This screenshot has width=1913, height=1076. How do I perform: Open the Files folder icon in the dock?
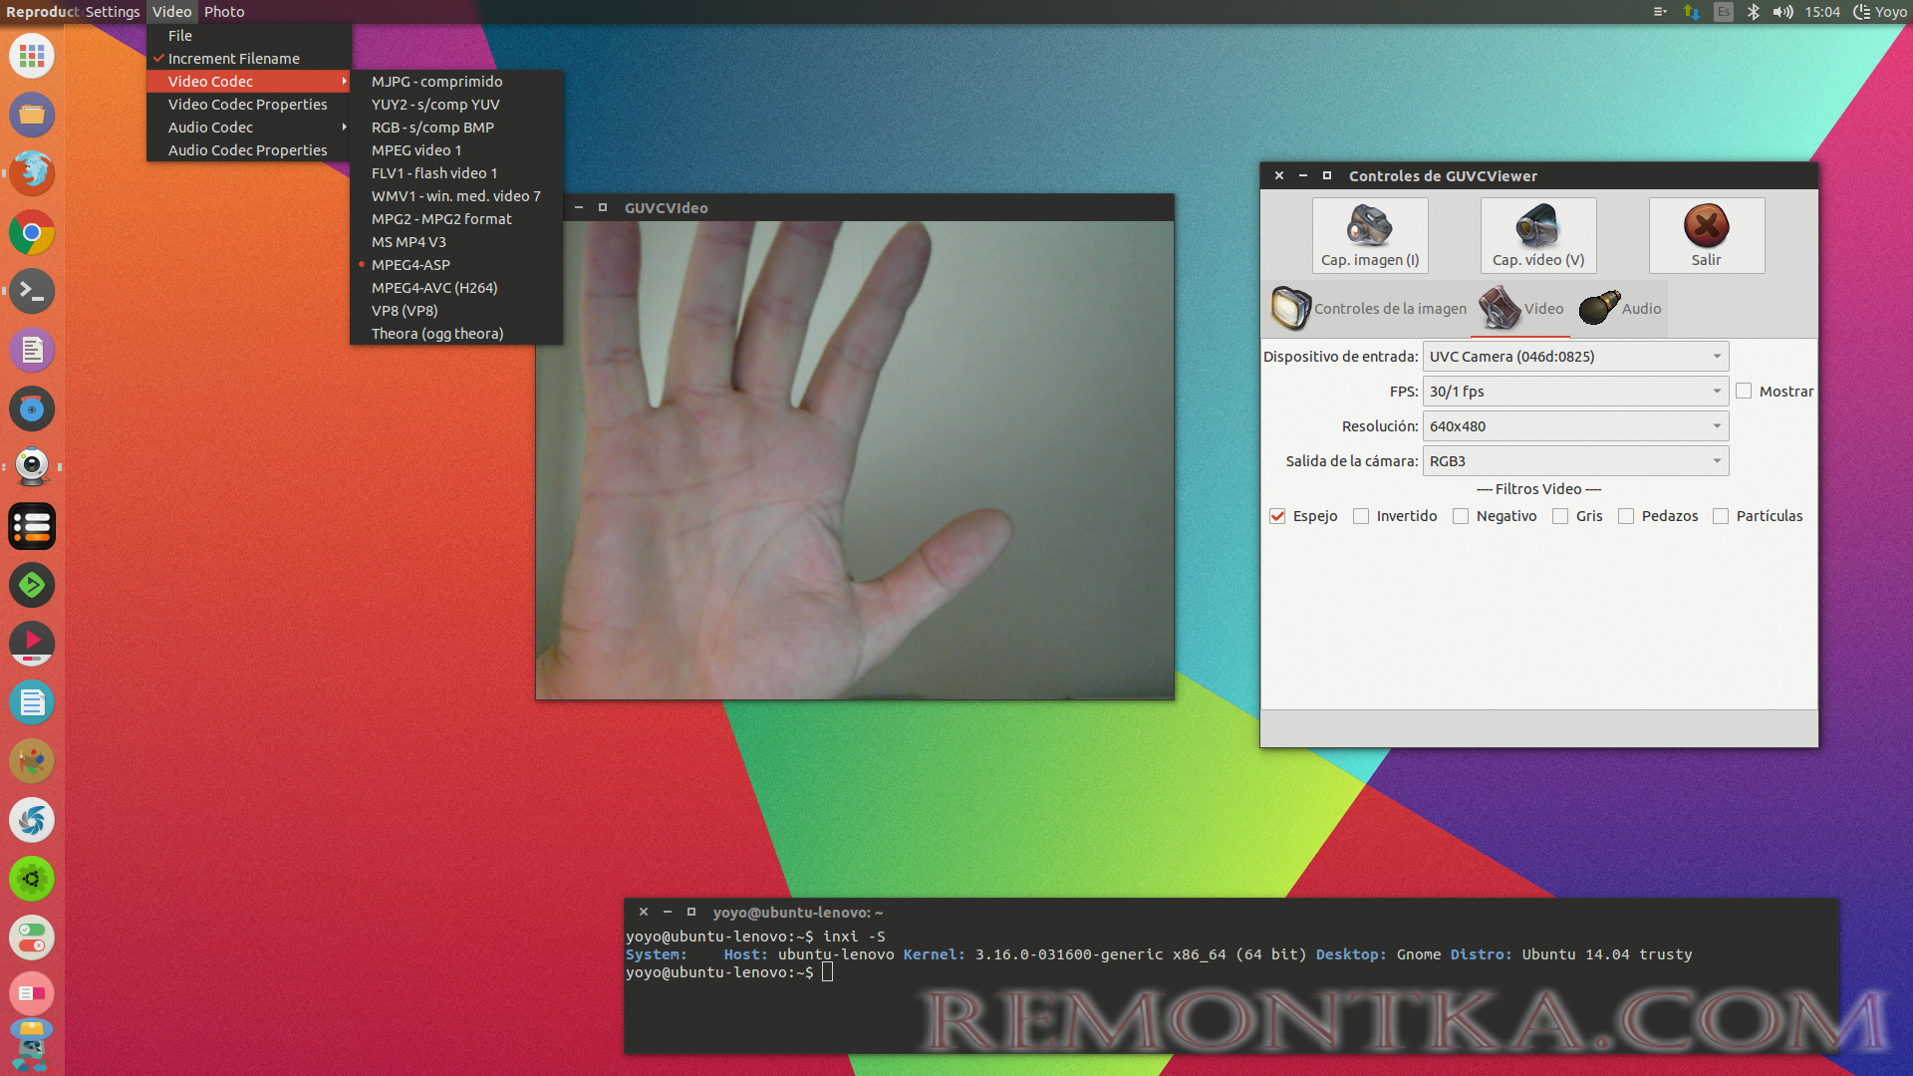click(x=32, y=115)
